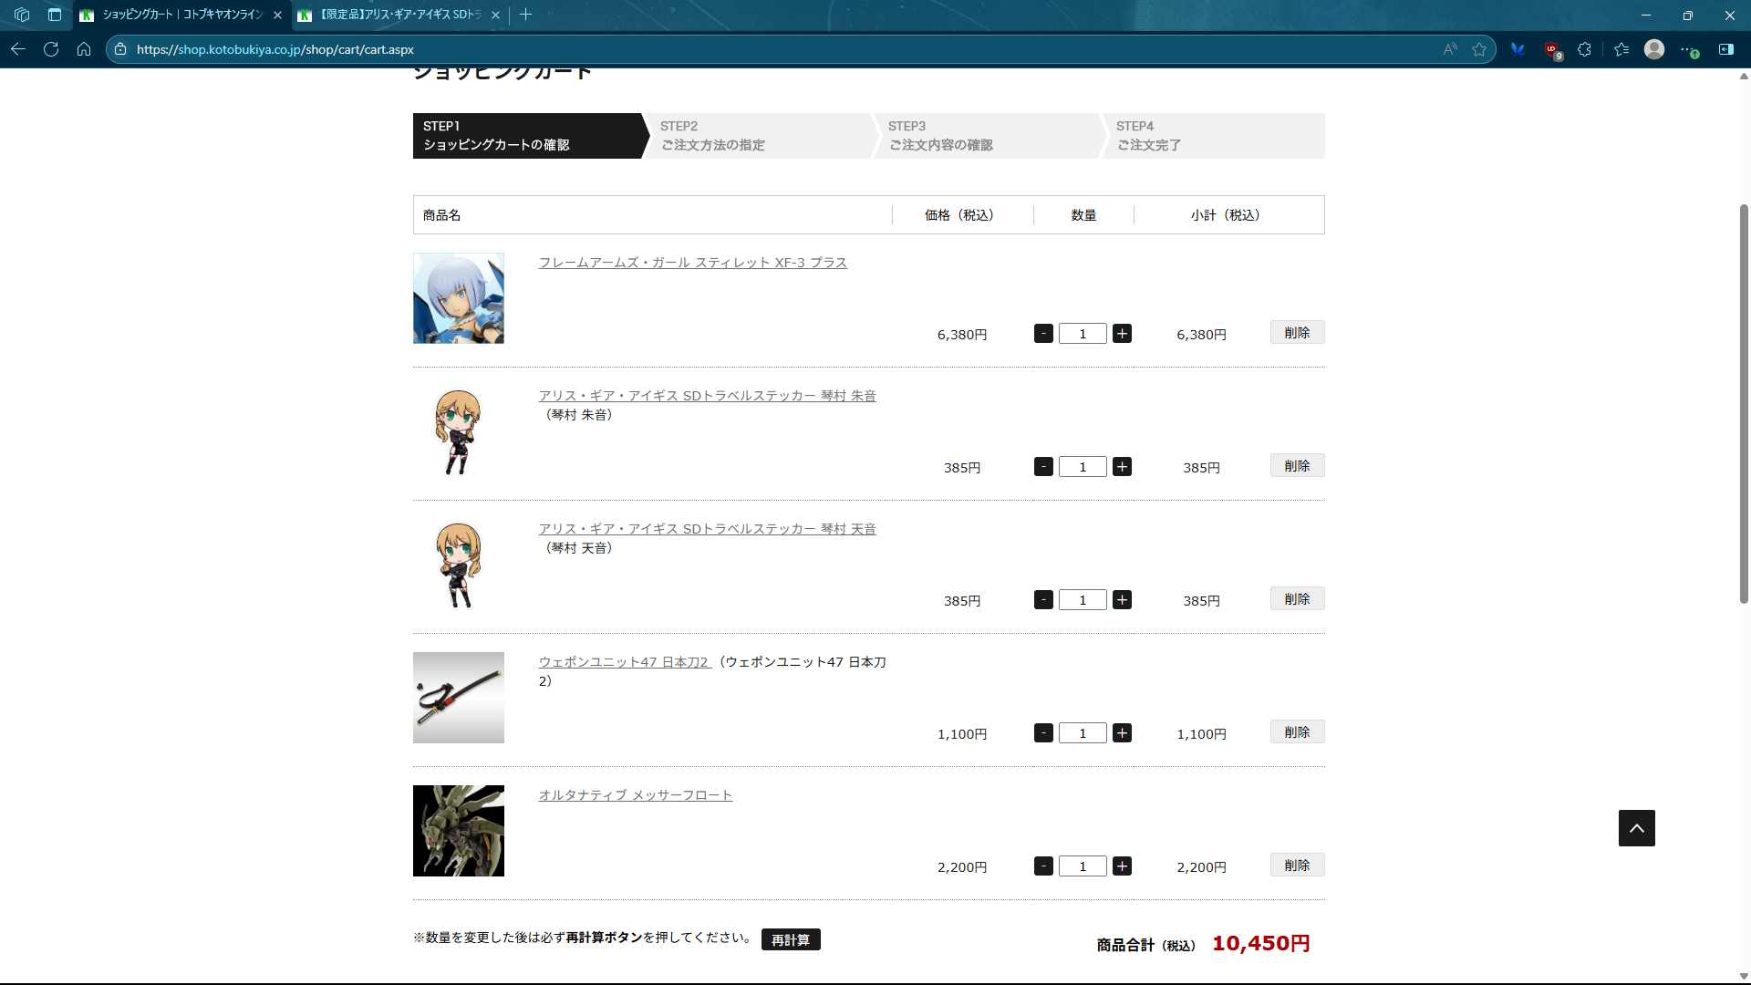
Task: Click the address bar URL
Action: point(275,49)
